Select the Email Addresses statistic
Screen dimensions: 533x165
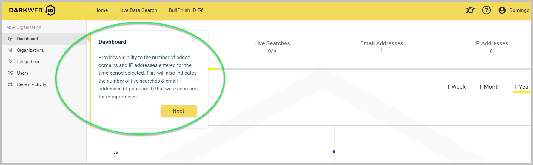(381, 47)
